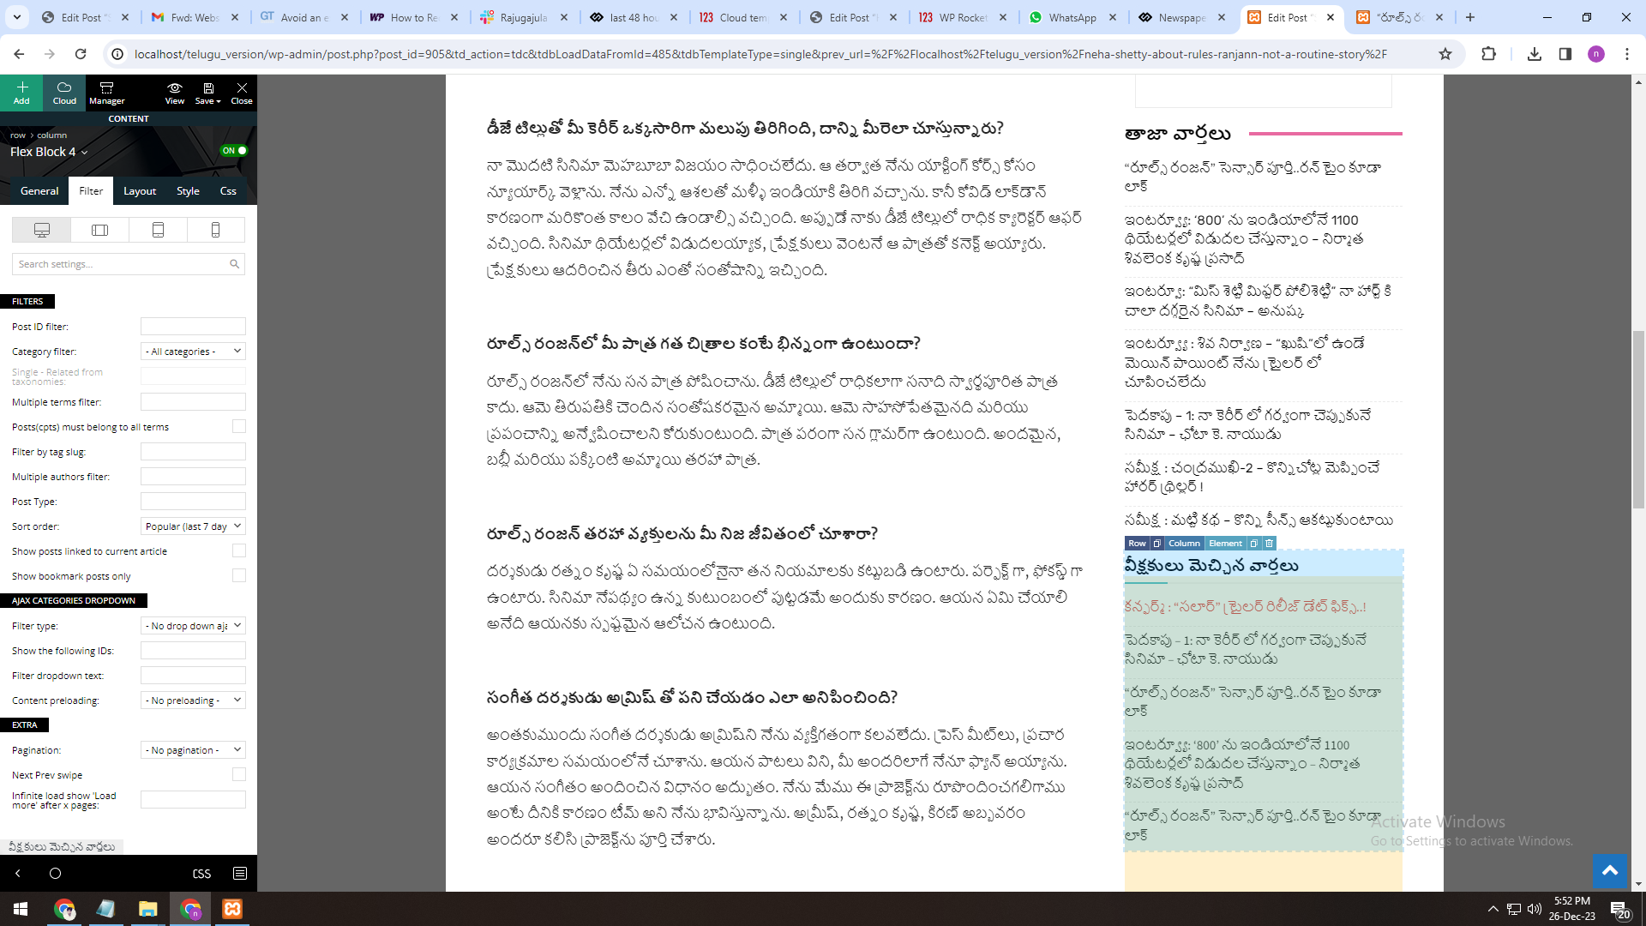This screenshot has width=1646, height=926.
Task: Switch to the Layout tab
Action: click(140, 191)
